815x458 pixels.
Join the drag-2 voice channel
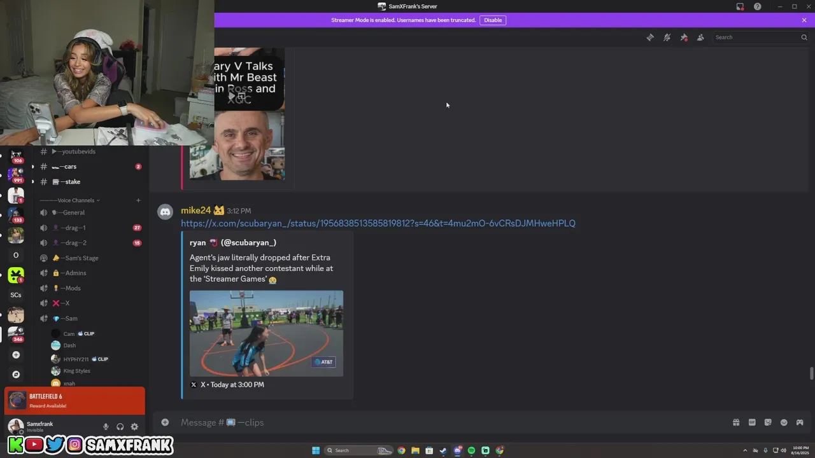[90, 243]
